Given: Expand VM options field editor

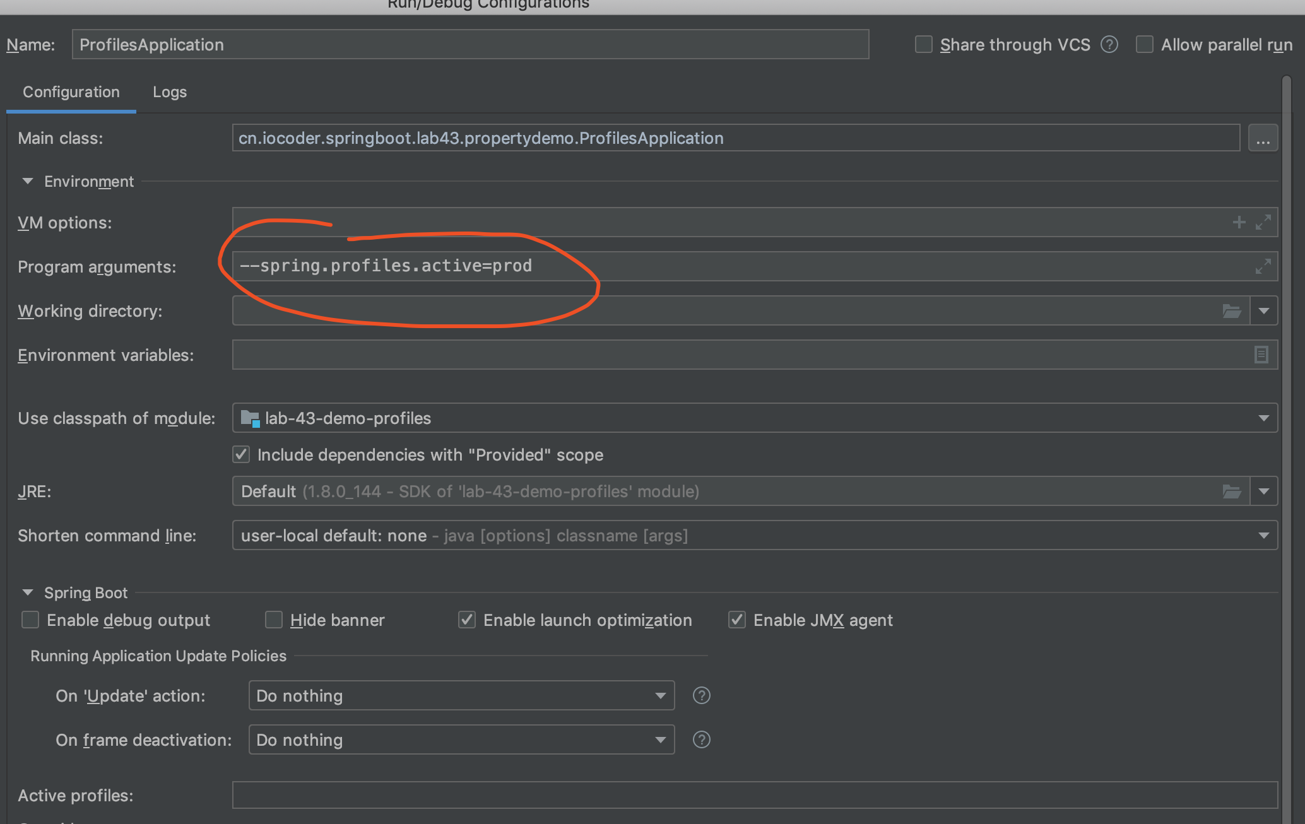Looking at the screenshot, I should 1263,222.
